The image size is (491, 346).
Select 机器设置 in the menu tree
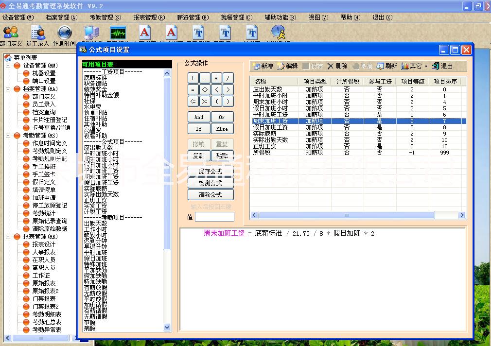coord(44,73)
